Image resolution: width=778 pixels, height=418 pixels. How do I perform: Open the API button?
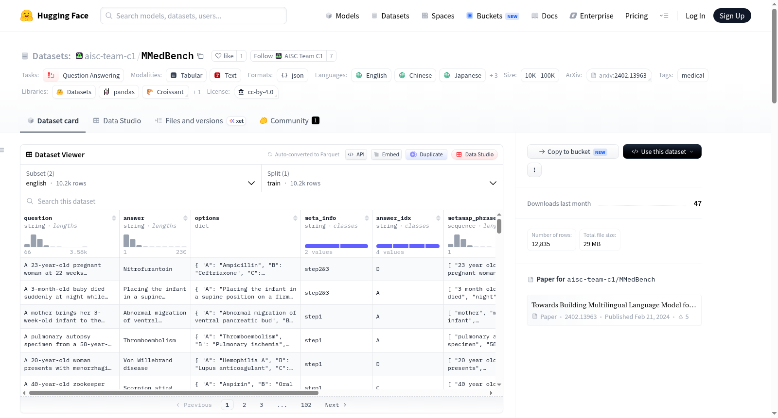click(x=356, y=154)
